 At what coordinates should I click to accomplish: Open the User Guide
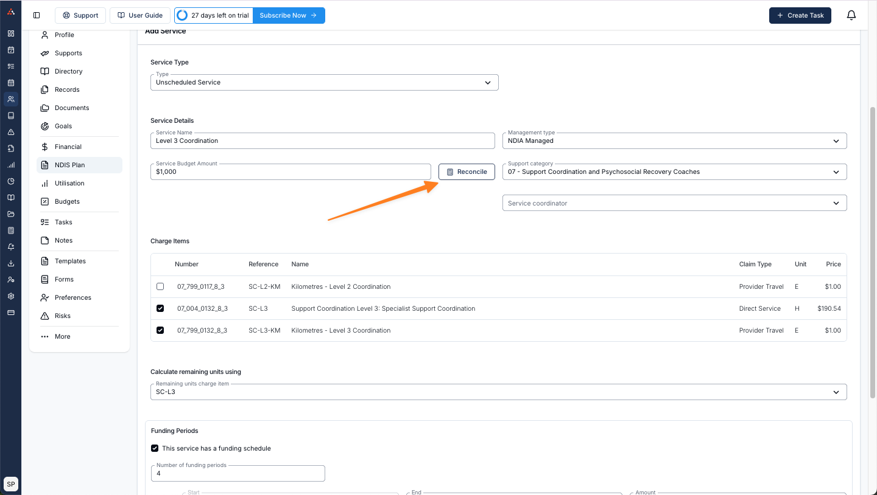click(x=140, y=15)
